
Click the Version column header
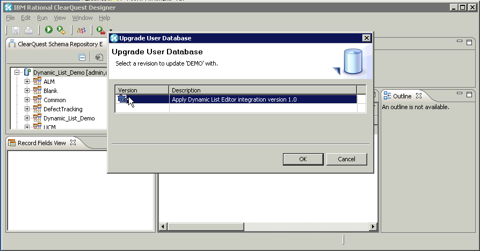(x=142, y=90)
